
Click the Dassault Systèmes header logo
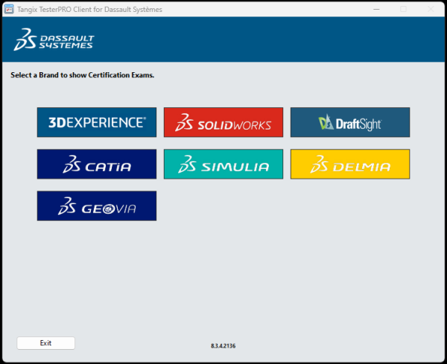[54, 39]
